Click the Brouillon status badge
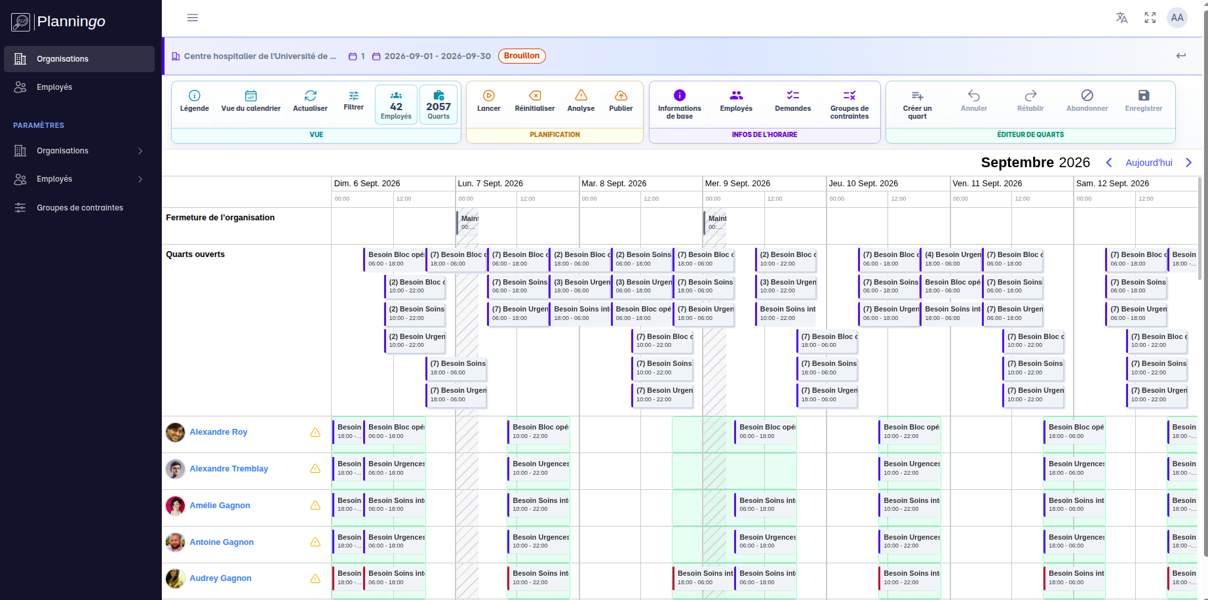Screen dimensions: 1208x600 point(522,56)
